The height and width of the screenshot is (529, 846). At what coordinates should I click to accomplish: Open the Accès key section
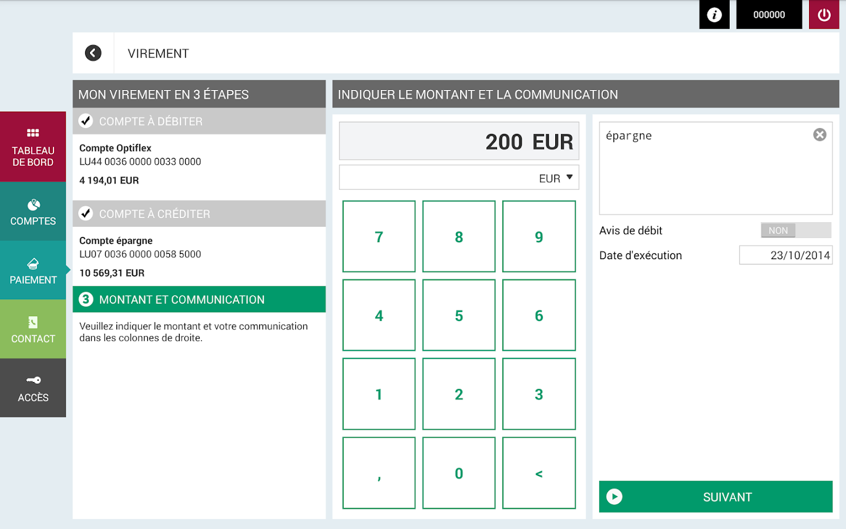tap(33, 388)
